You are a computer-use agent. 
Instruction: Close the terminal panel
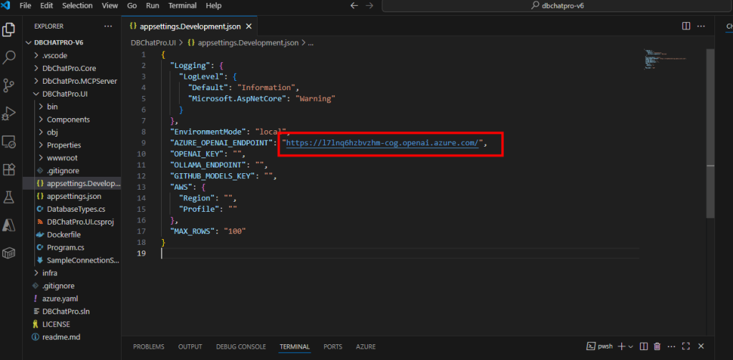(x=701, y=346)
